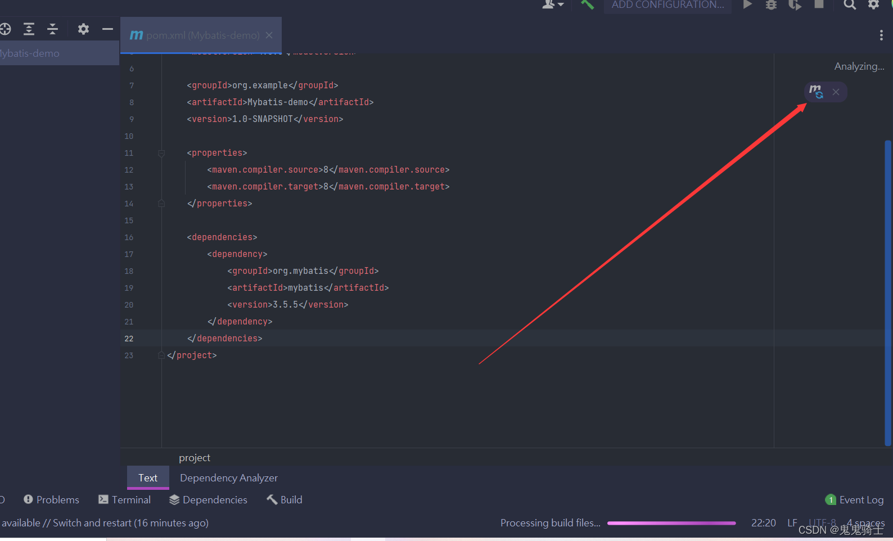This screenshot has width=893, height=541.
Task: Click the fold-end marker at line 14
Action: [161, 204]
